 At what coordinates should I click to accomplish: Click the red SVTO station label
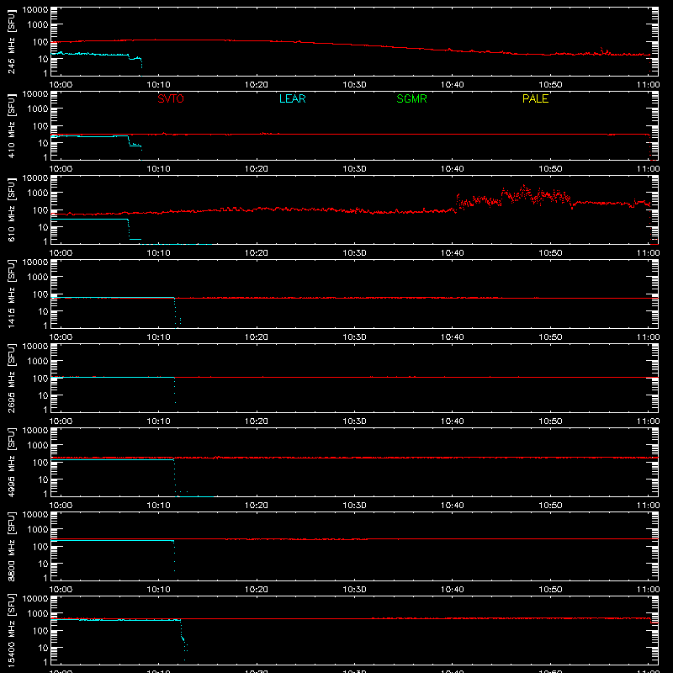click(171, 98)
